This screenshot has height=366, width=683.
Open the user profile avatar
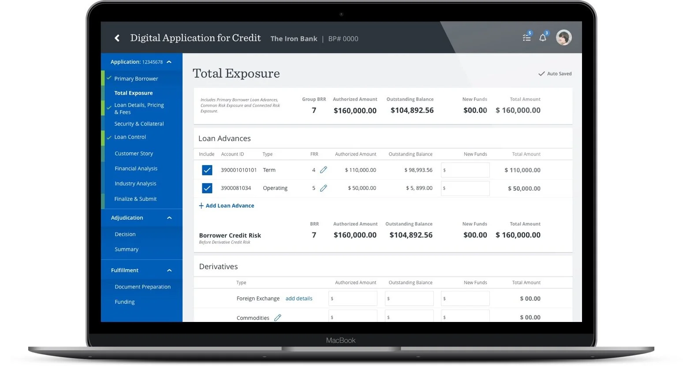pos(564,38)
